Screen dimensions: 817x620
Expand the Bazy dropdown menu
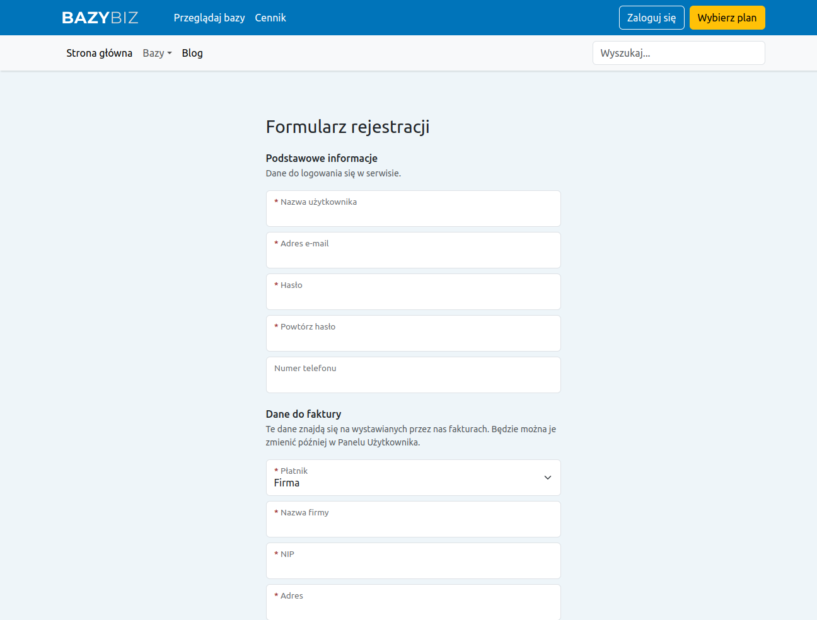tap(157, 53)
